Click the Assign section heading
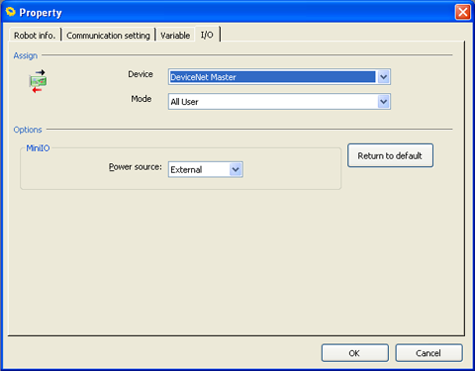Viewport: 475px width, 371px height. [26, 55]
